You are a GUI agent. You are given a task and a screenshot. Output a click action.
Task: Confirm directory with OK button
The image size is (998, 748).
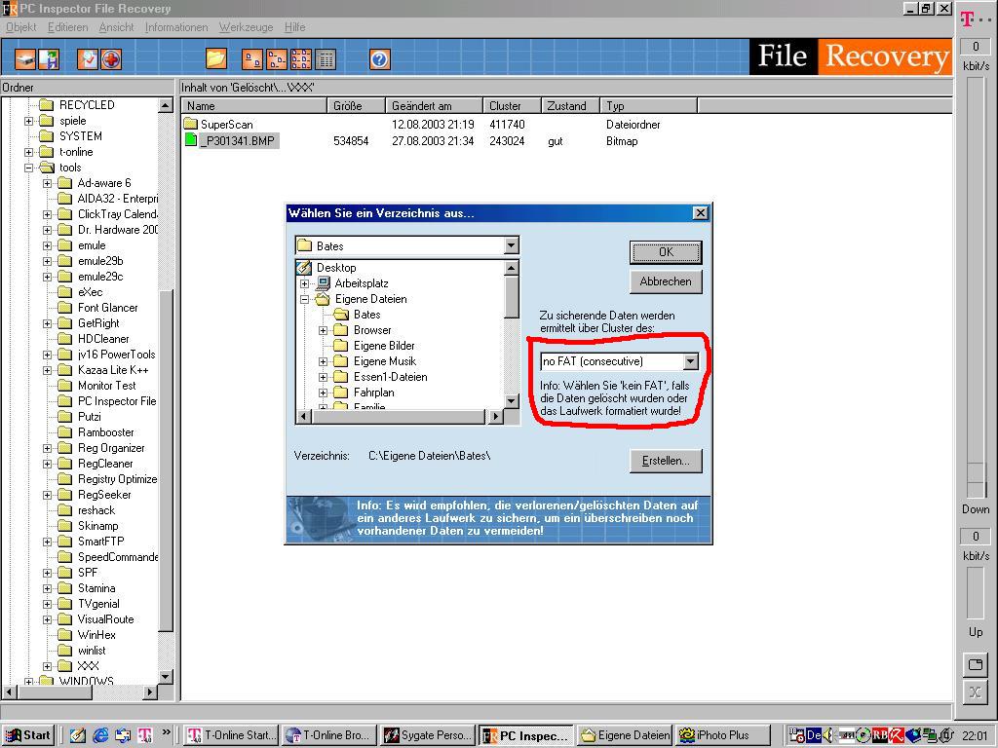[x=666, y=252]
